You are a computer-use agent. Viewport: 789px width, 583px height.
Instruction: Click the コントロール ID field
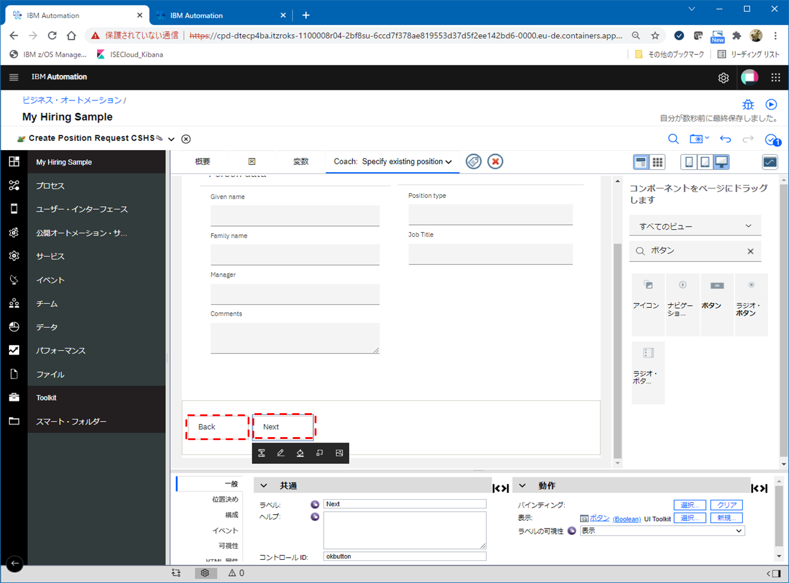405,556
